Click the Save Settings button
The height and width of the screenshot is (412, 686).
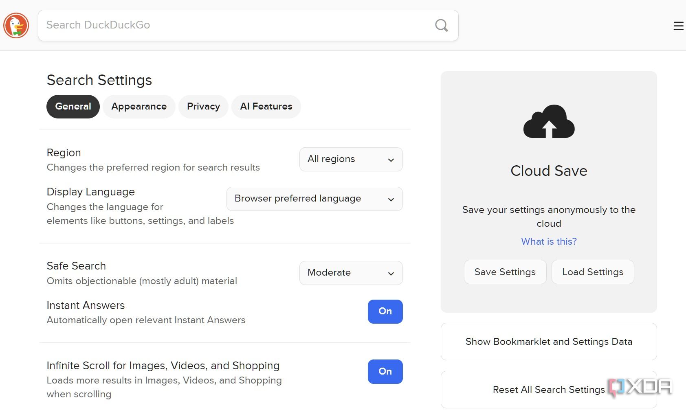(x=505, y=272)
